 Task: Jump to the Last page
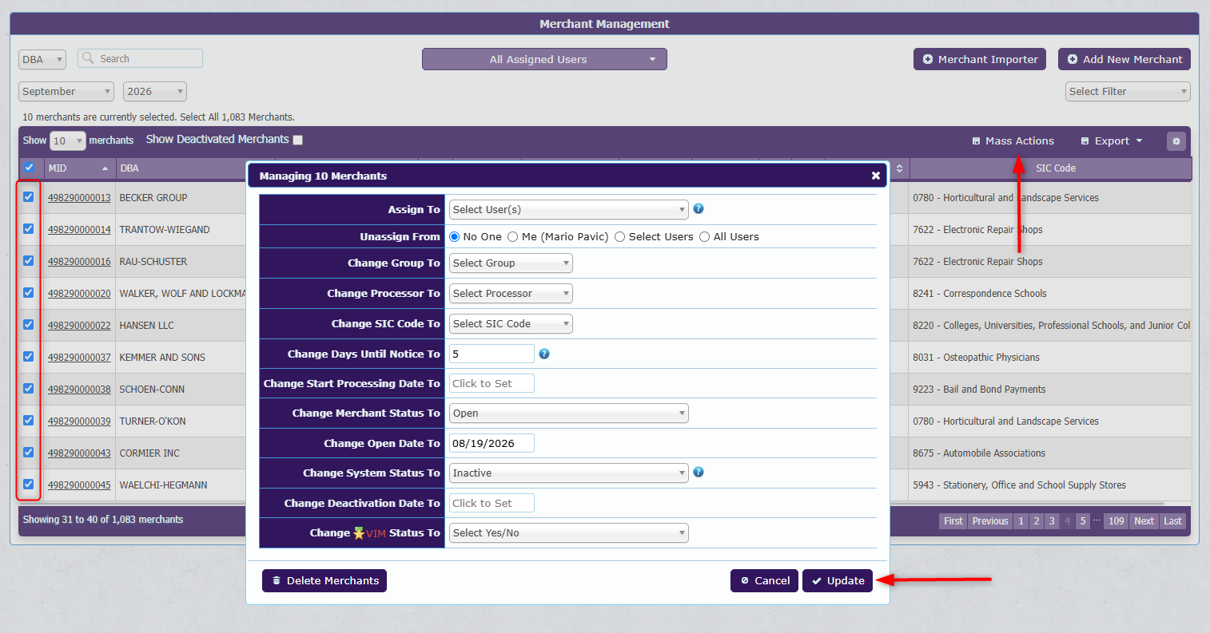point(1172,521)
